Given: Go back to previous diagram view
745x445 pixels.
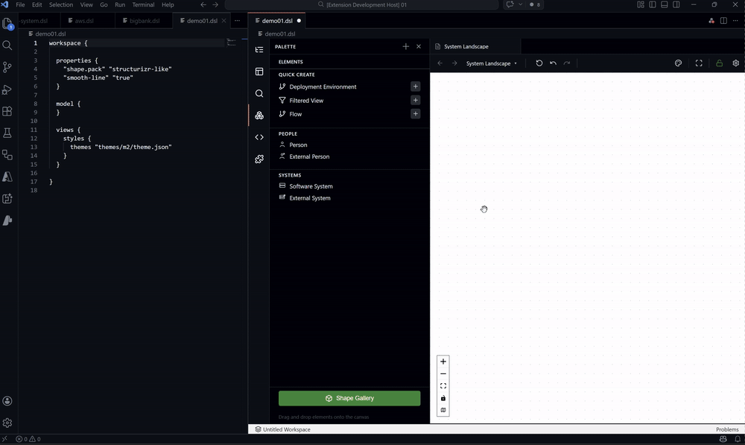Looking at the screenshot, I should 440,63.
